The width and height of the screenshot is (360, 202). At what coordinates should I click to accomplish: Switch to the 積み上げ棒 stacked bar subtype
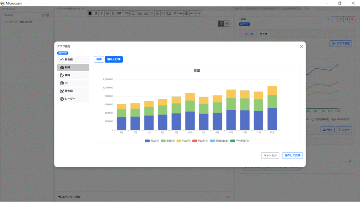pos(114,60)
